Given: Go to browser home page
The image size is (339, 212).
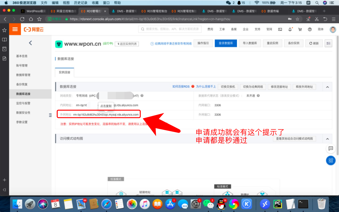Looking at the screenshot, I should click(31, 19).
